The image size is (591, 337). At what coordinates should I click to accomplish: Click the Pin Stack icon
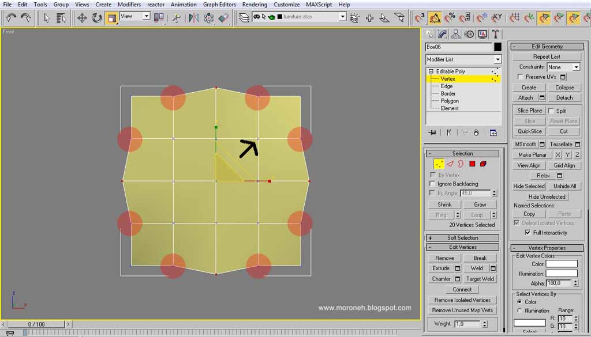coord(432,132)
